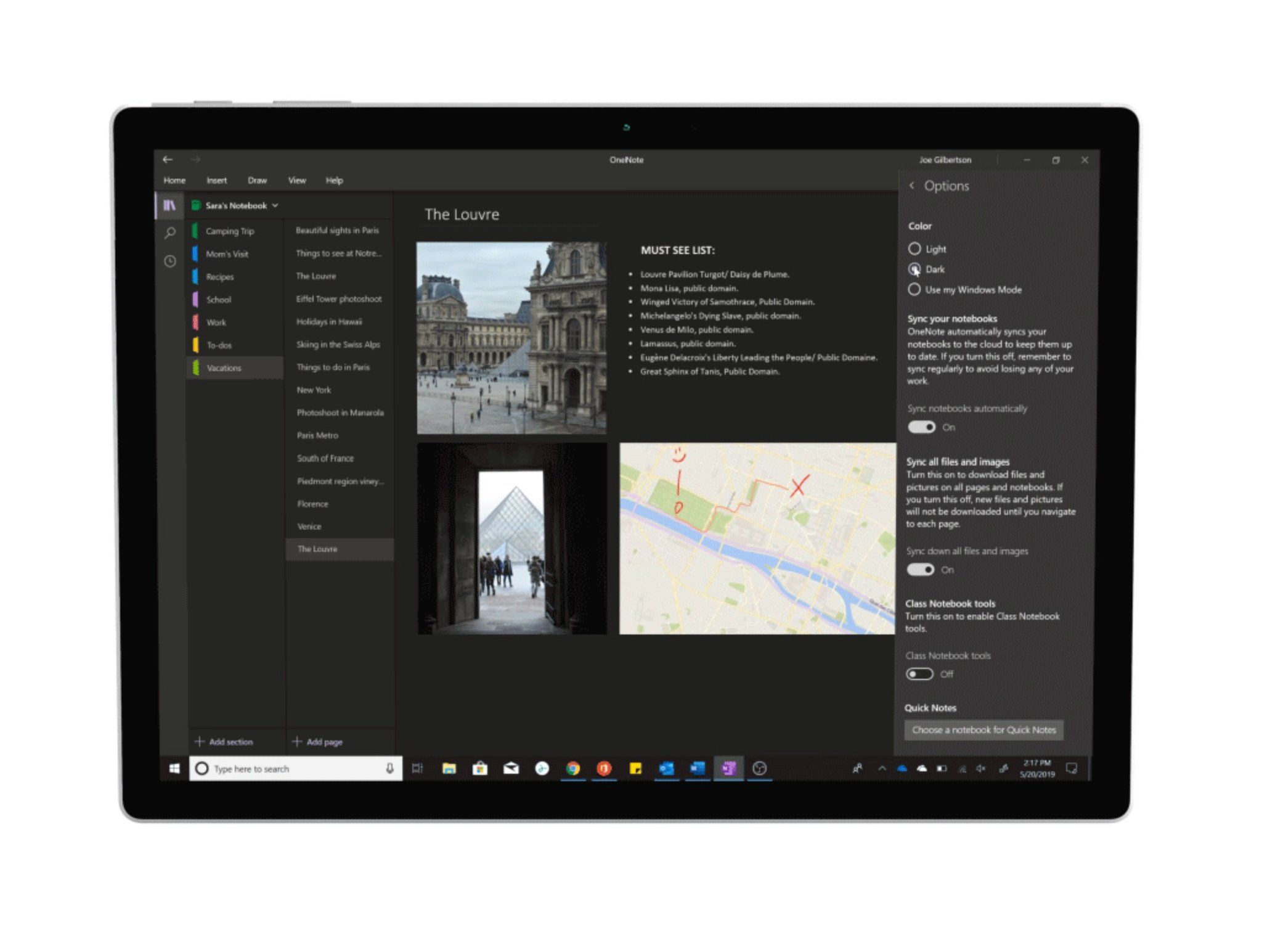This screenshot has height=947, width=1262.
Task: Open the Florence page
Action: tap(339, 504)
